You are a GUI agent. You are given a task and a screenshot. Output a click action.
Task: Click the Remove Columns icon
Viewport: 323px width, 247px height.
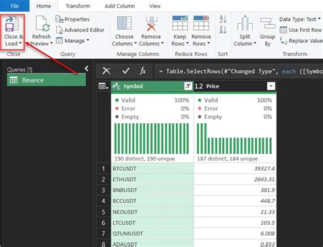tap(151, 24)
